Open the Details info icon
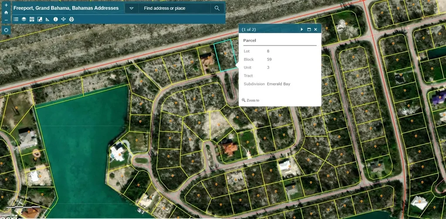The height and width of the screenshot is (219, 446). click(x=55, y=19)
